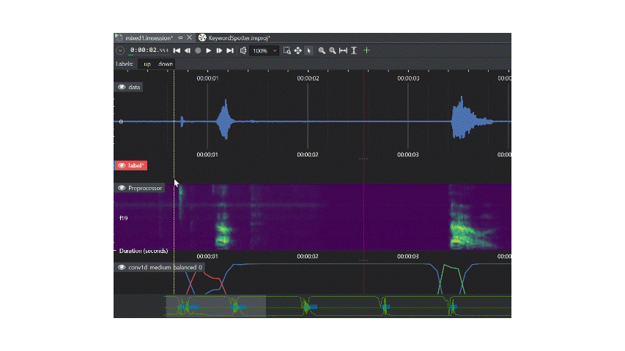Expand the circular dropdown beside the timecode
The width and height of the screenshot is (625, 351).
click(x=120, y=50)
